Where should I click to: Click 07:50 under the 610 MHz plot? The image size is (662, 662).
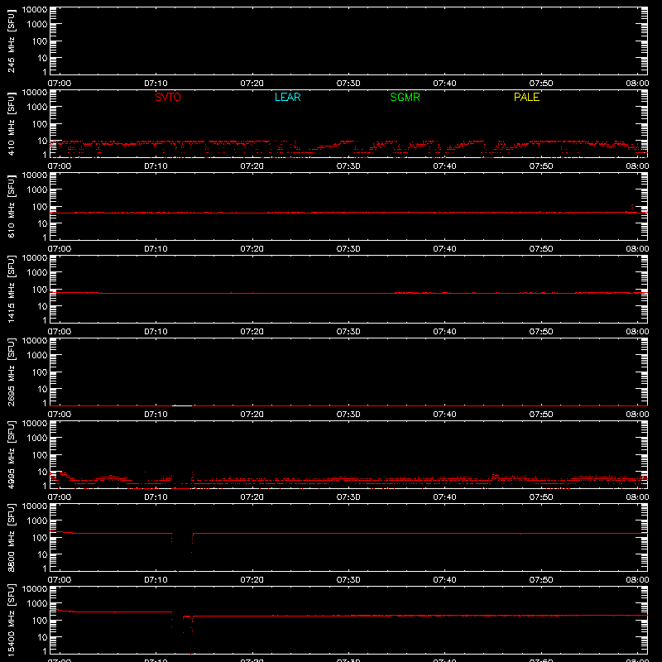pyautogui.click(x=541, y=249)
